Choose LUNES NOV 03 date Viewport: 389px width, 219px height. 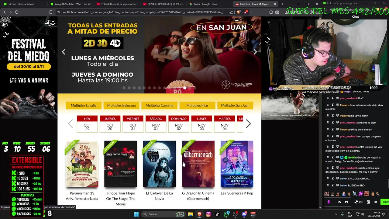pyautogui.click(x=201, y=124)
